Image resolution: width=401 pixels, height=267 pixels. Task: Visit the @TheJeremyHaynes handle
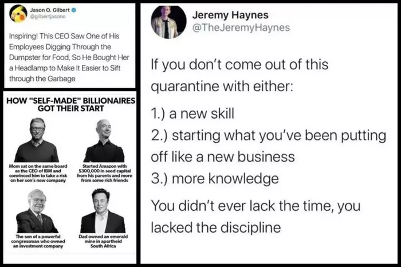(241, 28)
